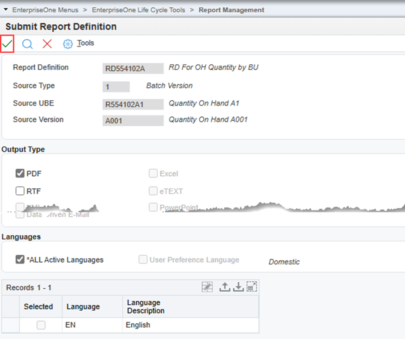Screen dimensions: 405x339
Task: Click 'RD For OH Quantity by BU' text
Action: (213, 67)
